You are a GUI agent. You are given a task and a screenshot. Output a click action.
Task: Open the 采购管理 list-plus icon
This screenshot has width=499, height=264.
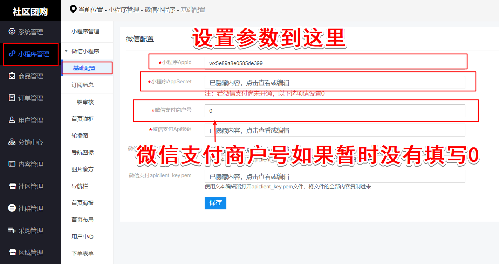click(x=12, y=230)
